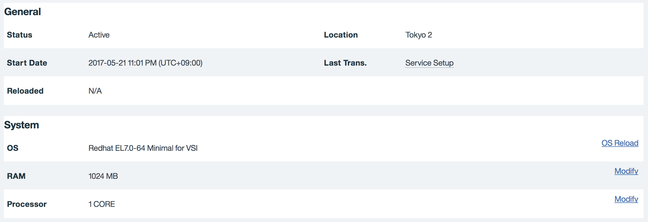Open the Service Setup transaction link
648x222 pixels.
click(429, 63)
